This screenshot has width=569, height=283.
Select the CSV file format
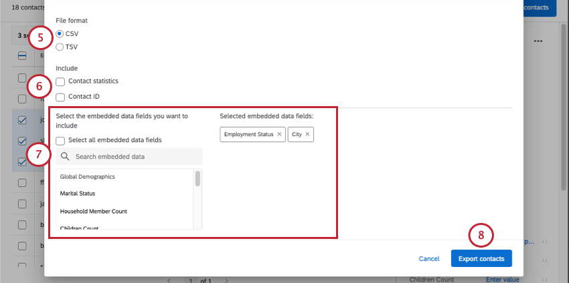60,34
